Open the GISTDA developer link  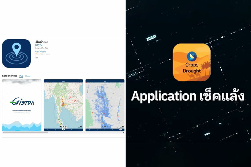tap(38, 45)
